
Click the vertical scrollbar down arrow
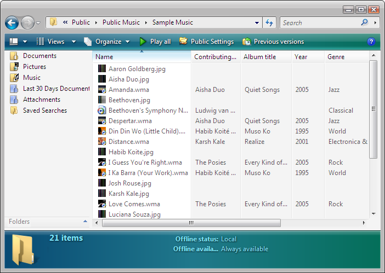tap(373, 214)
